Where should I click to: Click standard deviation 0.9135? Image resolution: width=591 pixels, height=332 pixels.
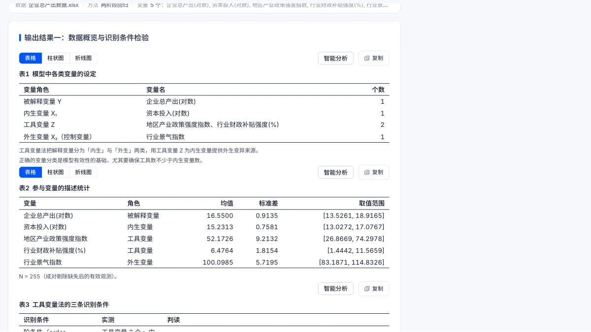coord(267,215)
